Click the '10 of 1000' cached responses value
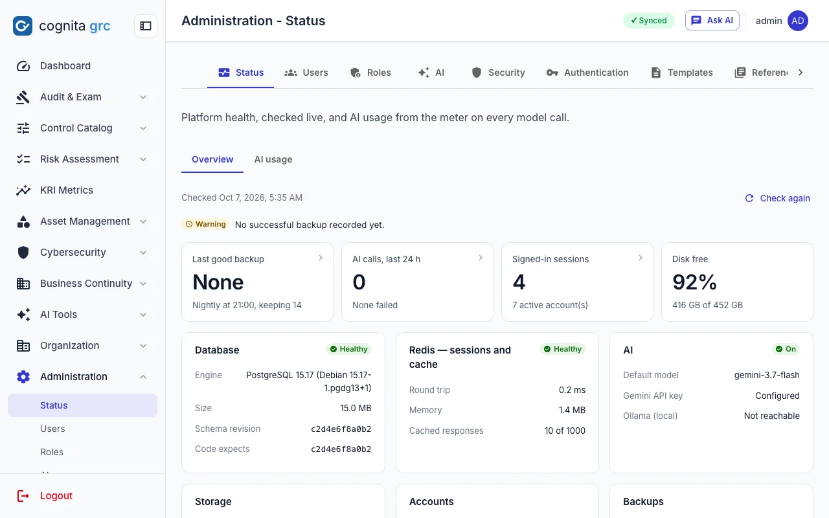This screenshot has width=829, height=518. click(565, 431)
